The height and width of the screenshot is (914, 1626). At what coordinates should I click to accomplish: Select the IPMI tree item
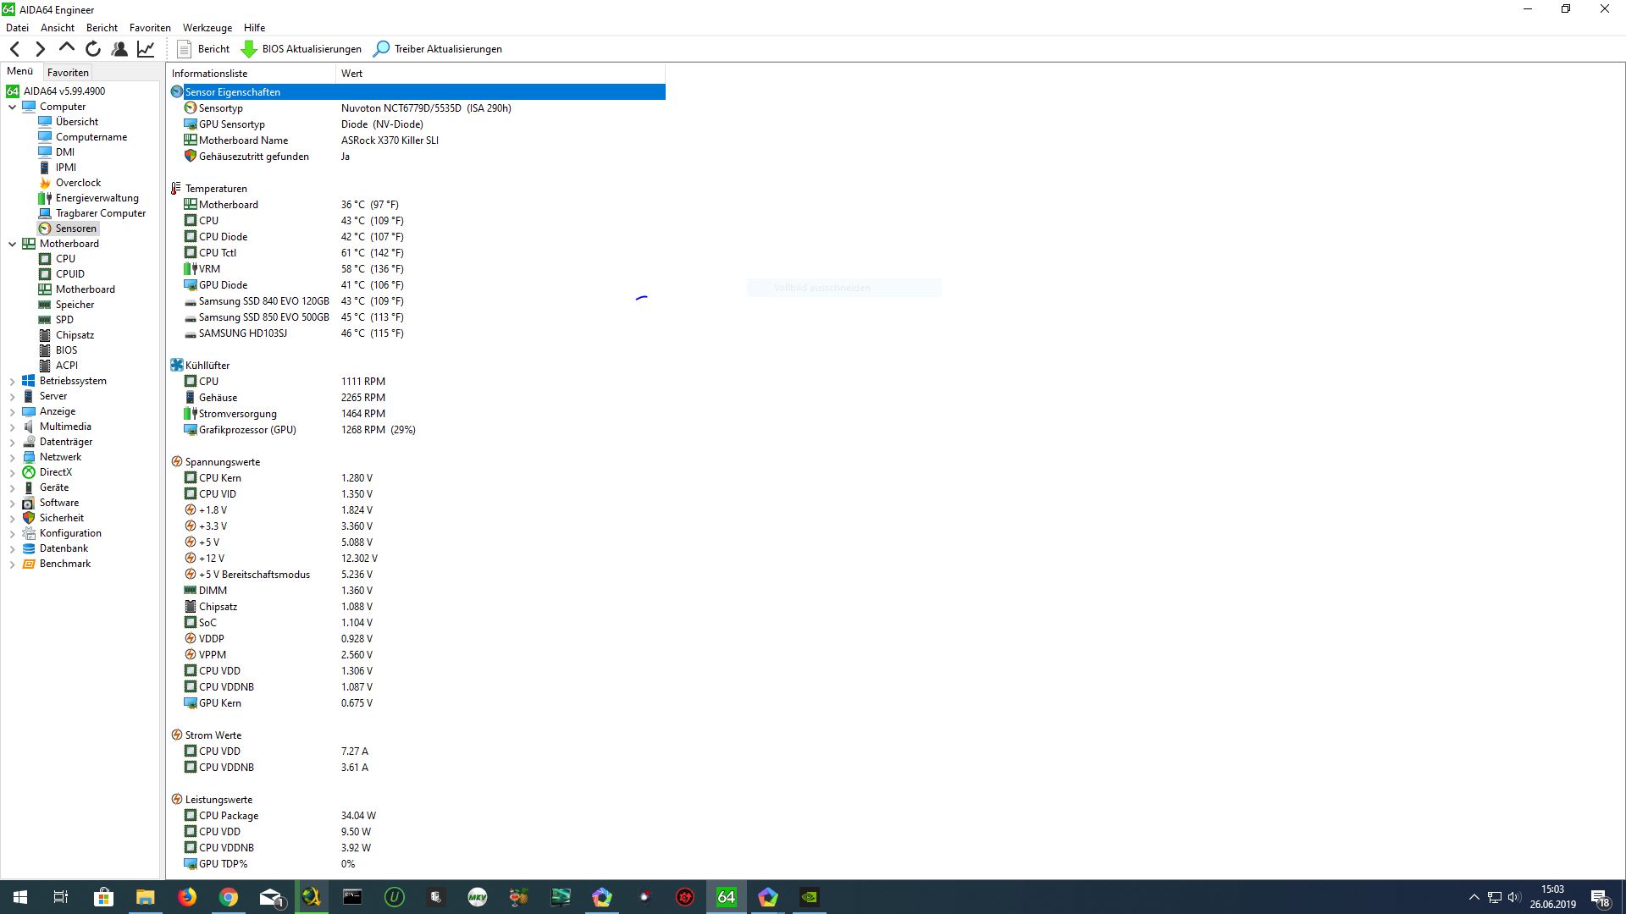(x=65, y=168)
